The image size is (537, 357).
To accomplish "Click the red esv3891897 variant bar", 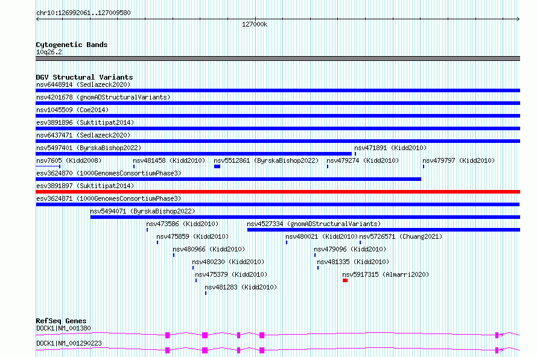I will click(278, 192).
